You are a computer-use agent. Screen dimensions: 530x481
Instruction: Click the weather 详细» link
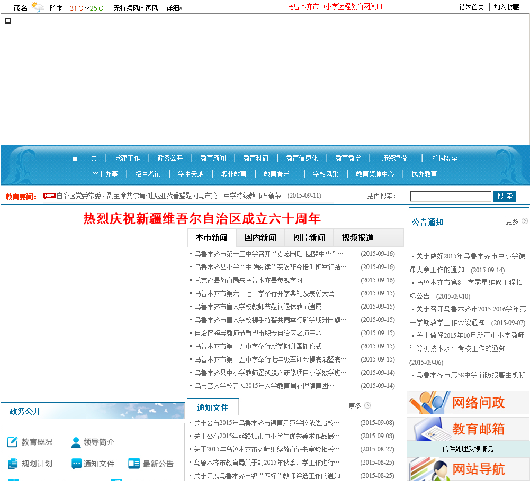(x=174, y=8)
